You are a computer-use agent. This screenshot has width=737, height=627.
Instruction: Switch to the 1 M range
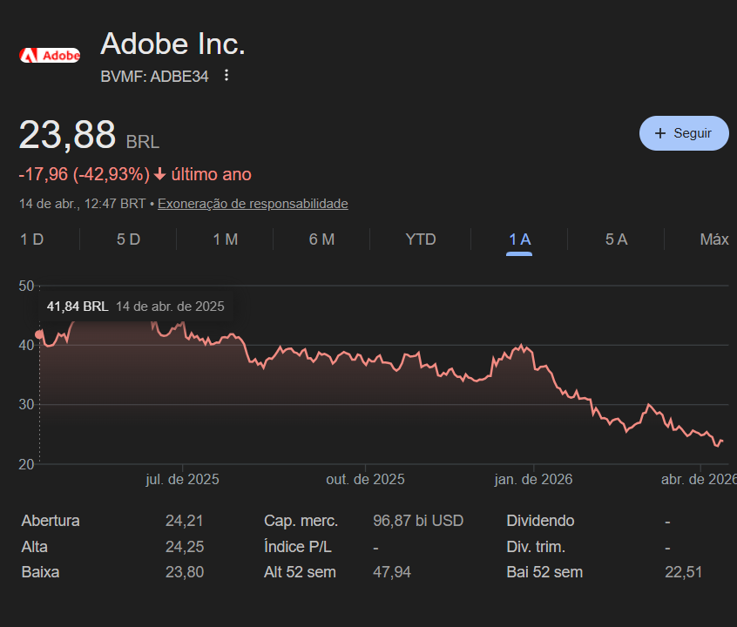pyautogui.click(x=225, y=239)
